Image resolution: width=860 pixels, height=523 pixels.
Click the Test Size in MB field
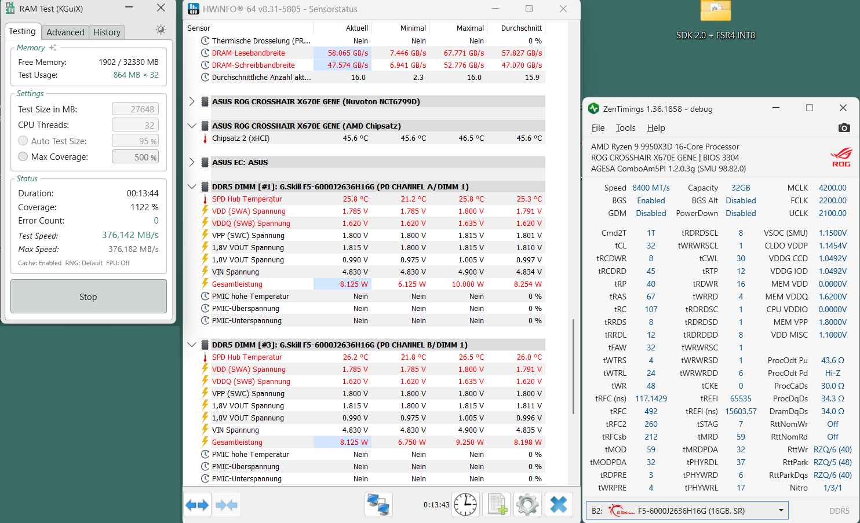coord(135,109)
